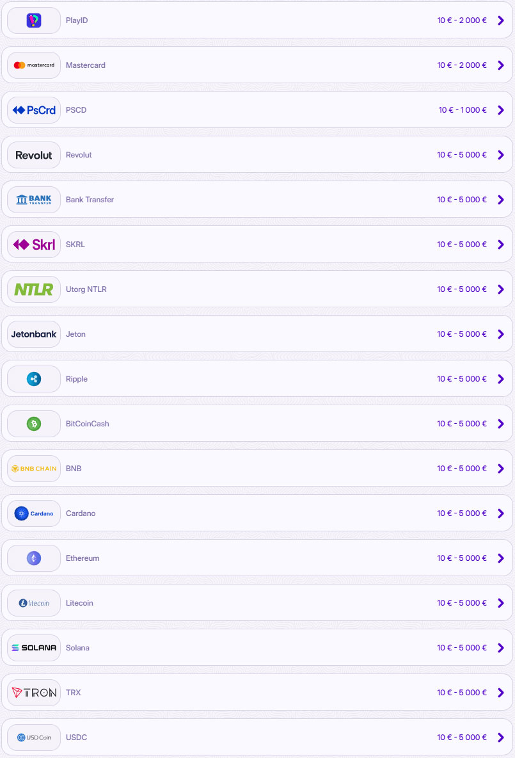Select the Utorg NTLR payment method
Image resolution: width=515 pixels, height=758 pixels.
click(257, 289)
